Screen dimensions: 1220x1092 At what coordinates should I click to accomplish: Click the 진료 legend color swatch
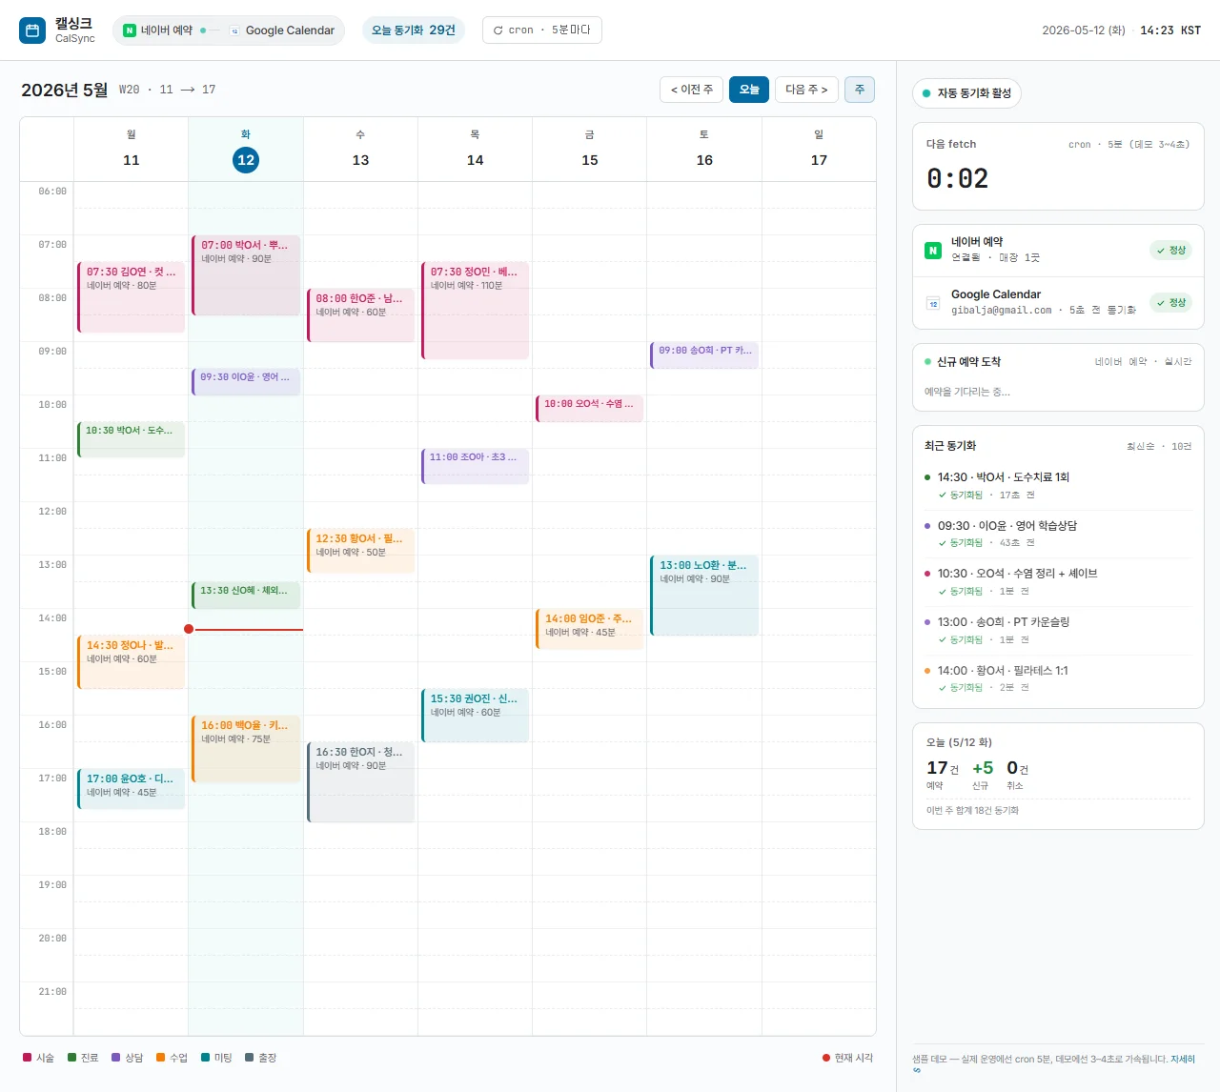coord(71,1058)
